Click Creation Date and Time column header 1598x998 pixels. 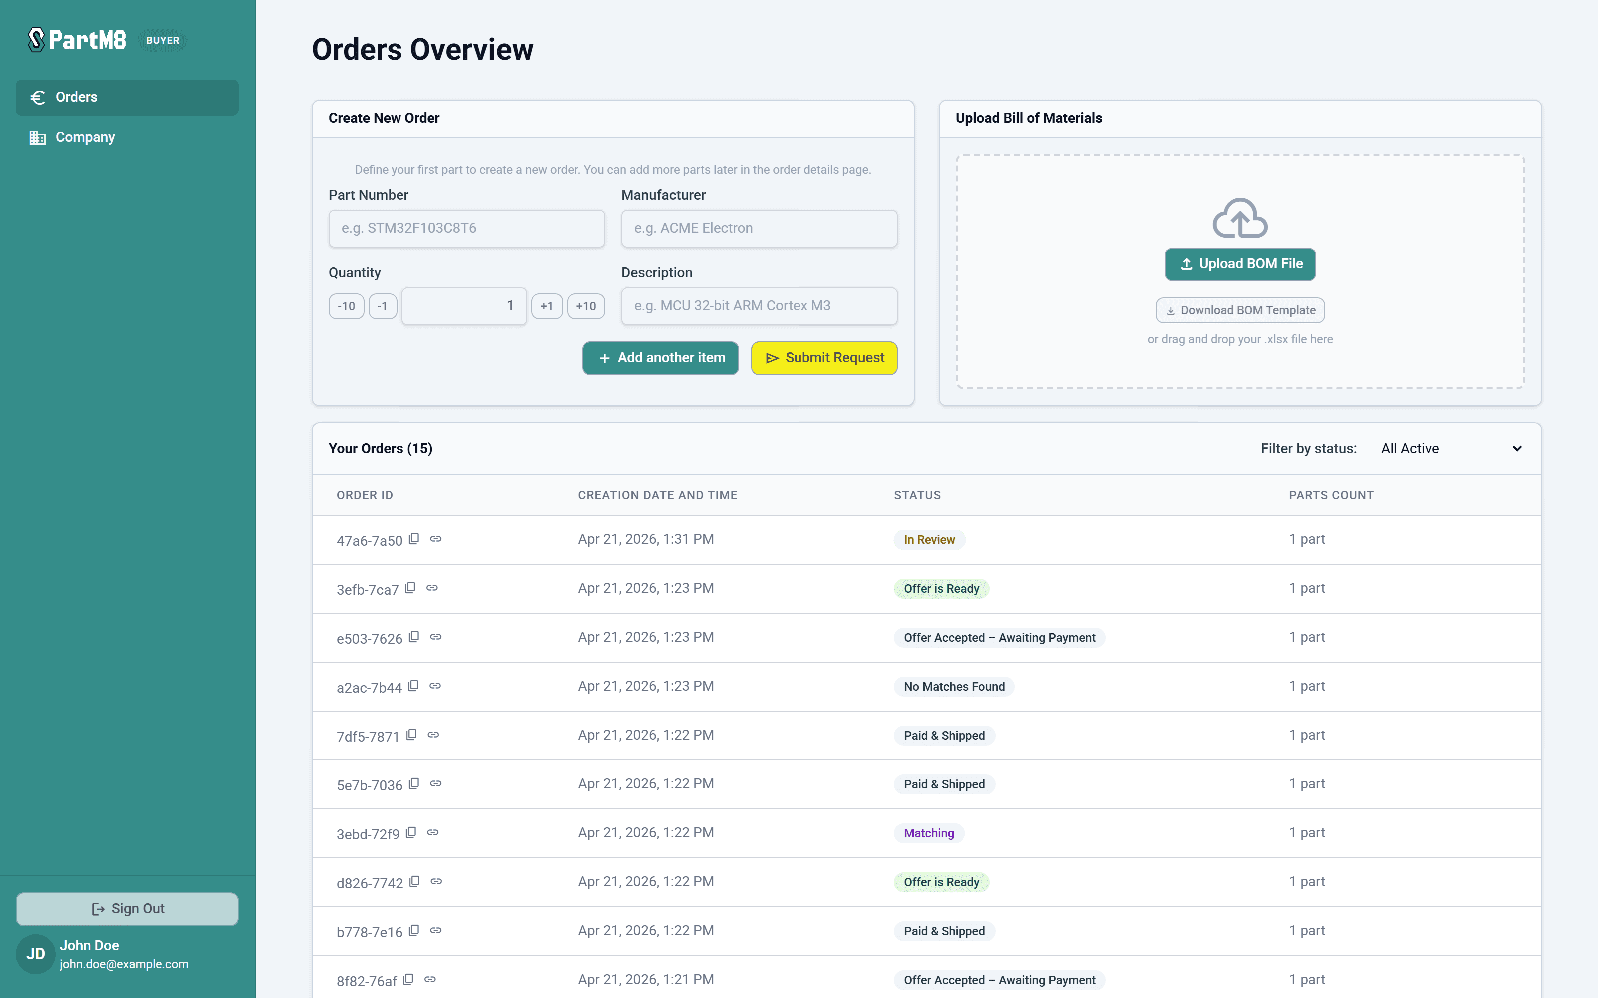[x=658, y=495]
